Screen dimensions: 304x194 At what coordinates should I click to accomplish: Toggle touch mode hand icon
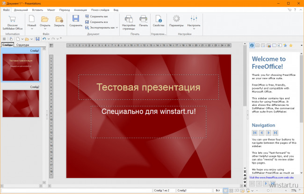[11, 39]
